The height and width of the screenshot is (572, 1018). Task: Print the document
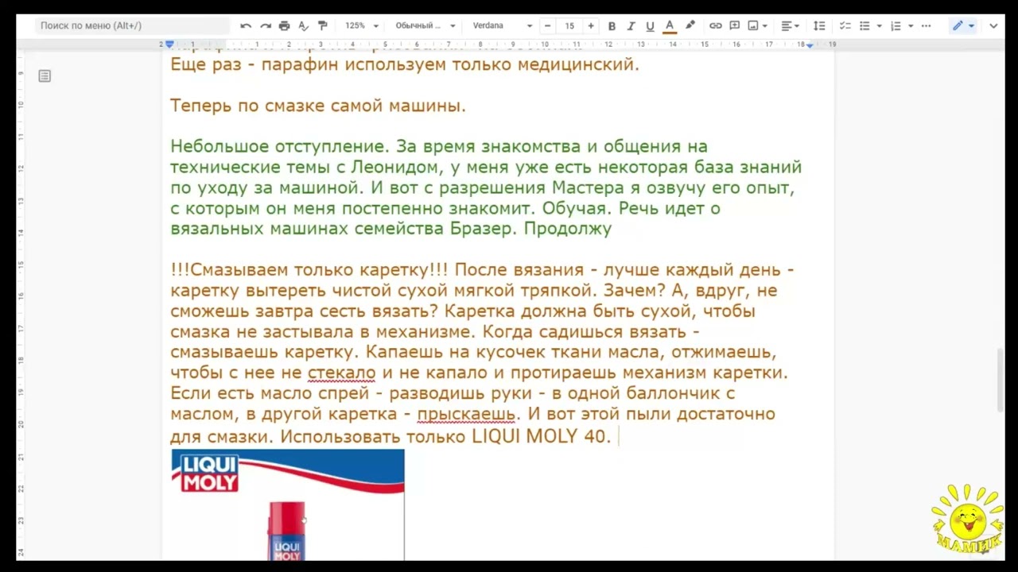[x=284, y=25]
